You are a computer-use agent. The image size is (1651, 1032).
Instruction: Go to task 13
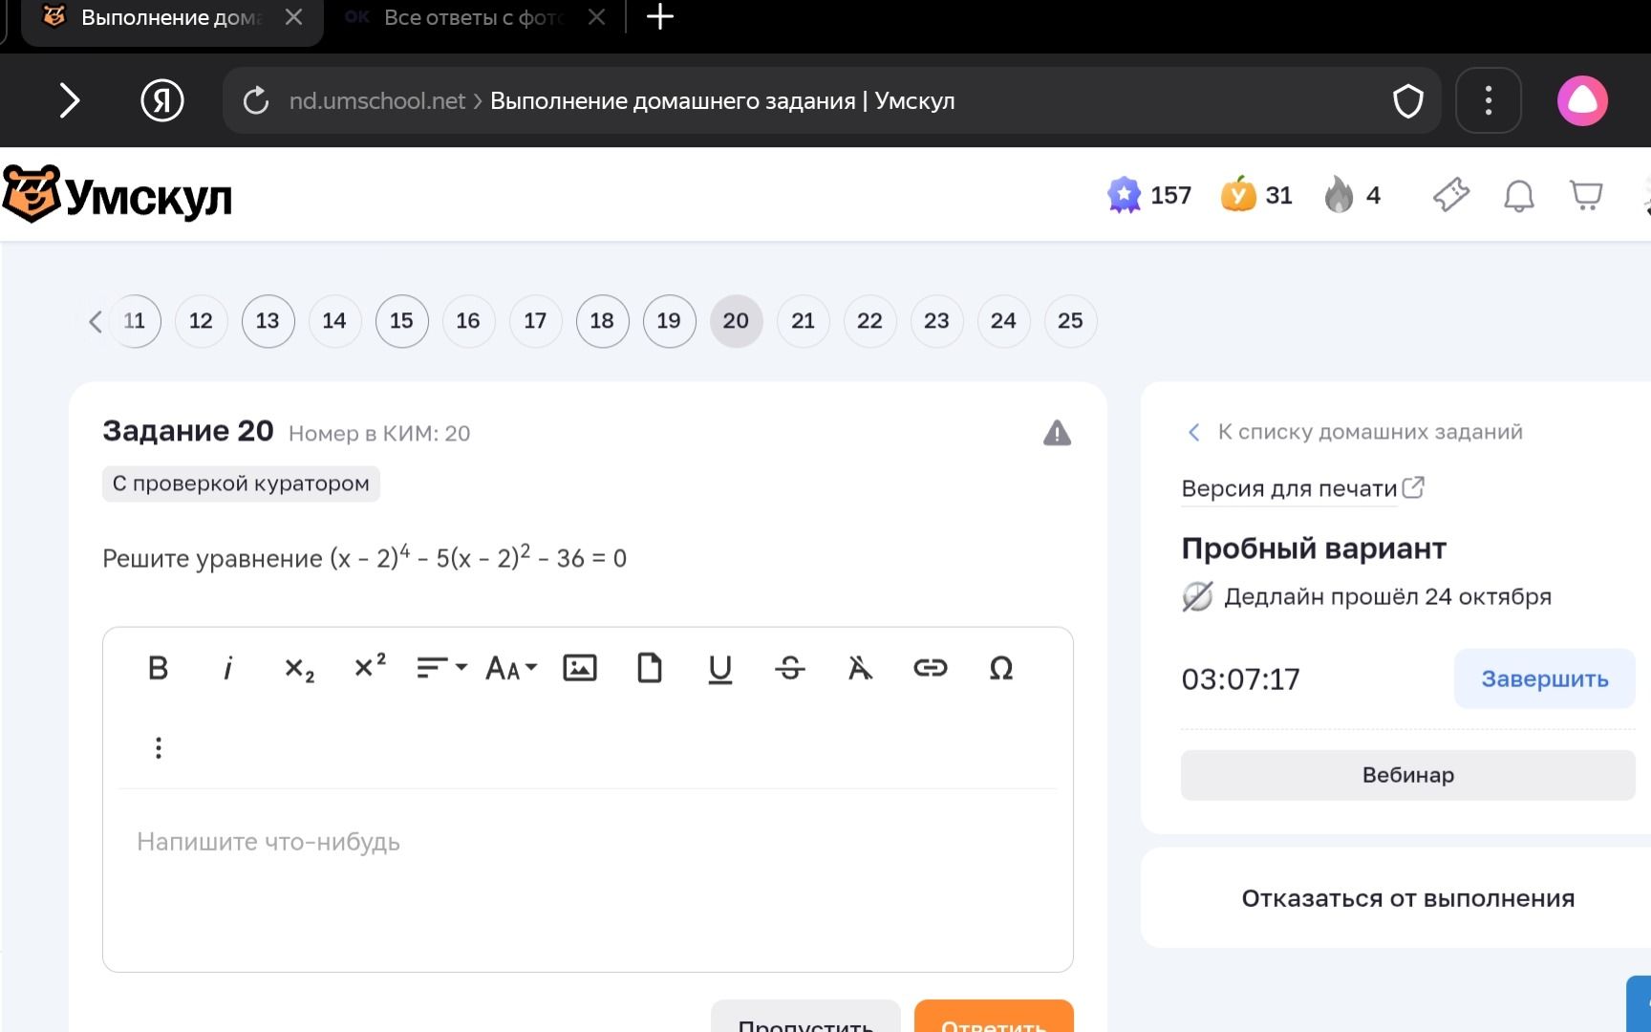(268, 321)
